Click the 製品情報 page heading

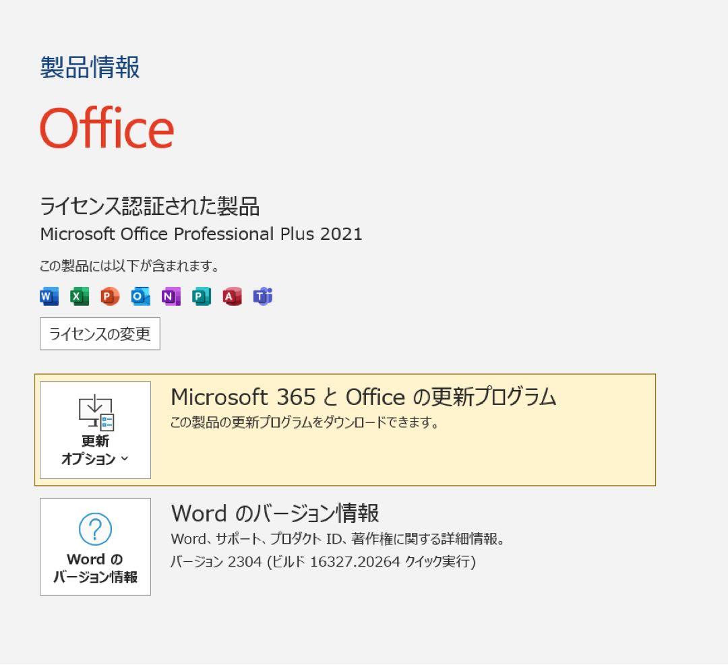pos(90,67)
